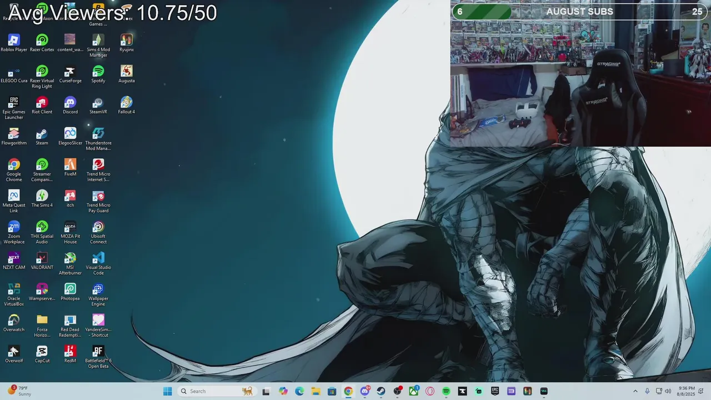Screen dimensions: 711x400
Task: Select the THX Spatial Audio icon
Action: click(42, 232)
